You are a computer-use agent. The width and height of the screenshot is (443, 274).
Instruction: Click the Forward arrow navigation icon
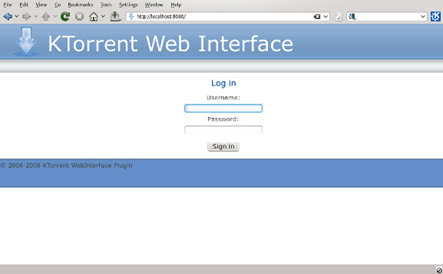coord(27,17)
